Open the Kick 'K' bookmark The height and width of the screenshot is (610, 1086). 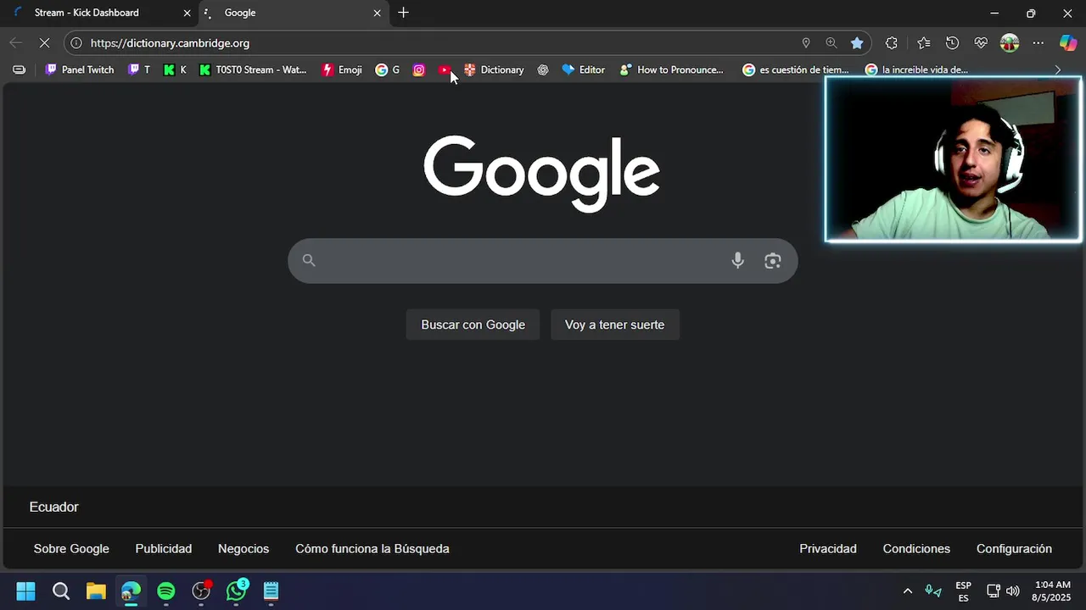pyautogui.click(x=175, y=69)
